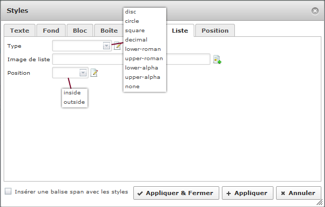Click the edit icon beside Position dropdown

click(94, 73)
